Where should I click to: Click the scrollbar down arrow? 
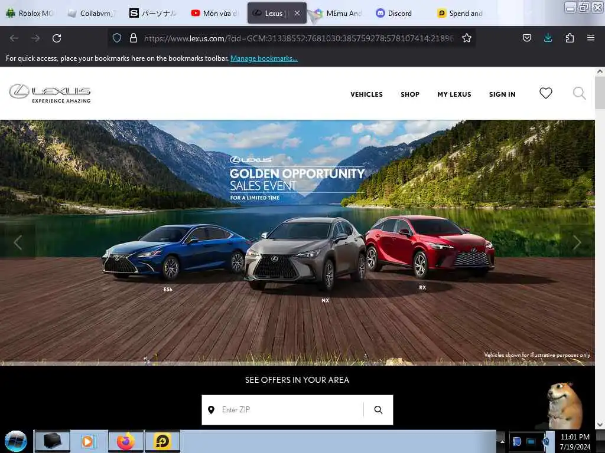(600, 424)
